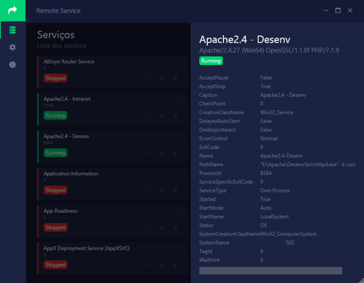
Task: Click the Stopped badge on AllJoyn Router Service
Action: [56, 78]
